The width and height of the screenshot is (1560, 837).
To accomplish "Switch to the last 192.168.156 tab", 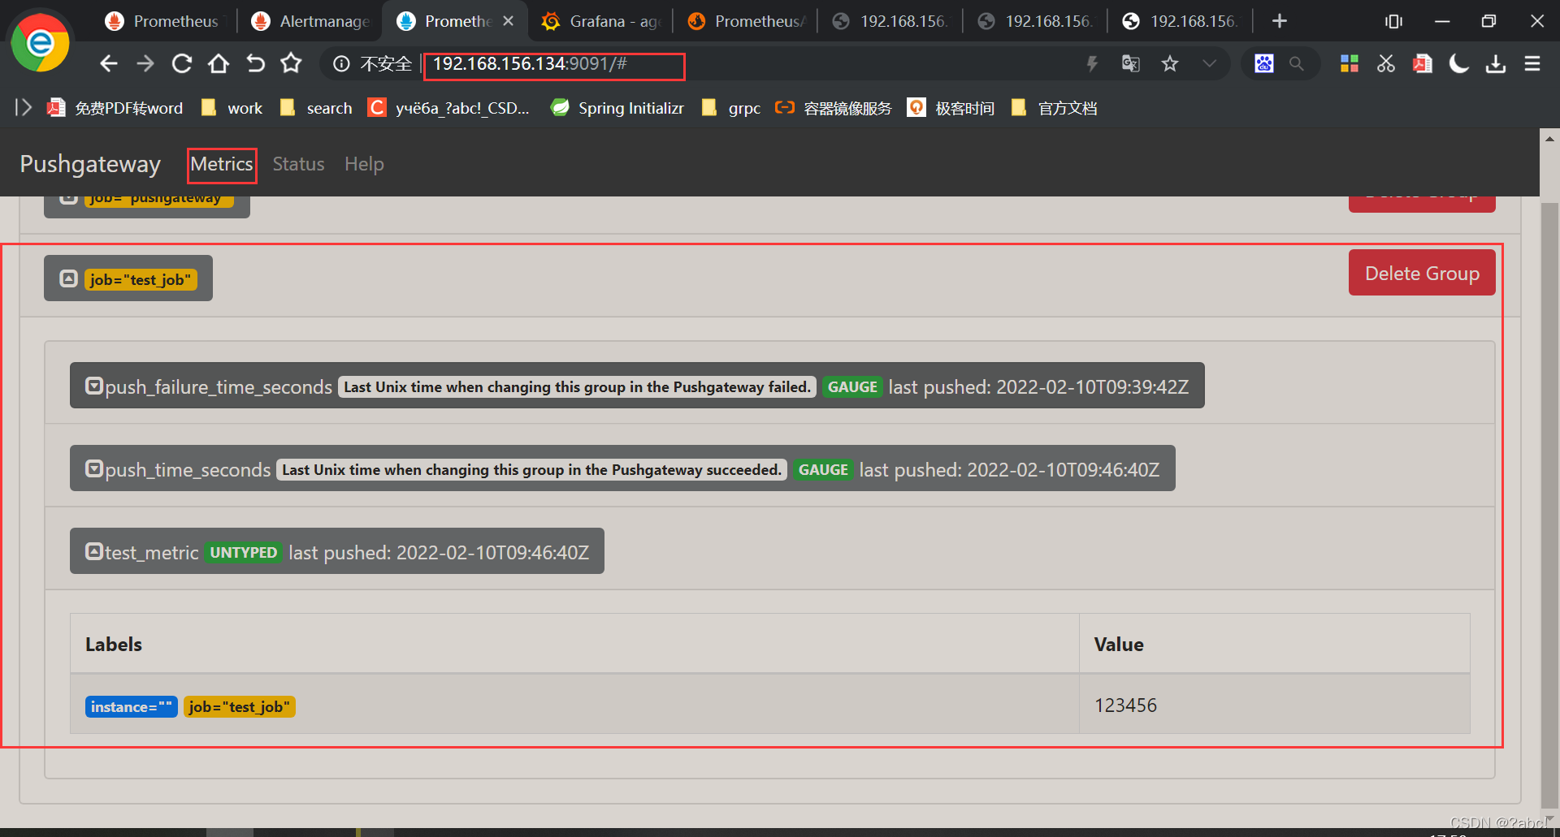I will pos(1181,21).
